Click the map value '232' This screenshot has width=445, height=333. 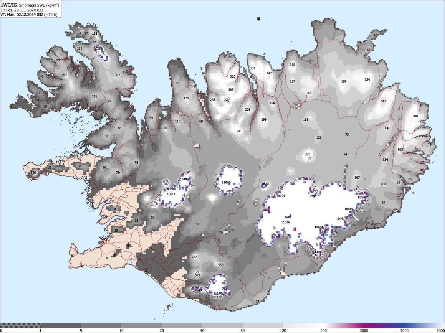coord(194,257)
